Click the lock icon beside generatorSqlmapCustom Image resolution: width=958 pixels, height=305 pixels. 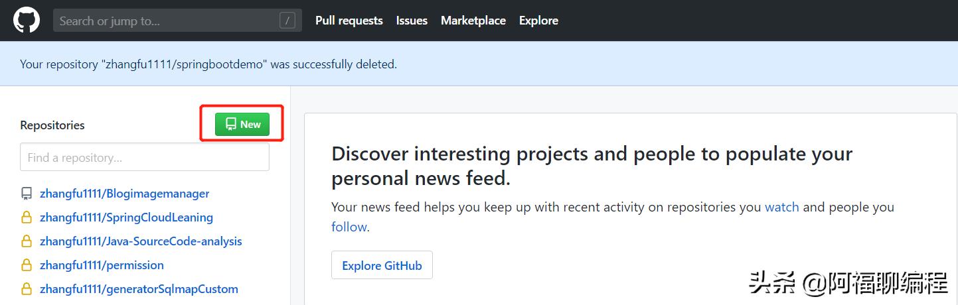click(27, 289)
